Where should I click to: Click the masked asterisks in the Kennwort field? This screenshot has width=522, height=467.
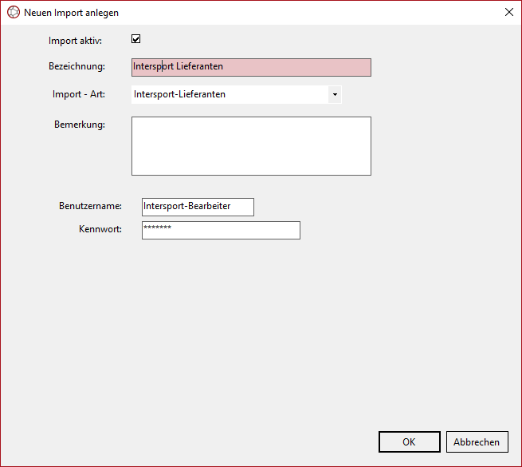(158, 228)
